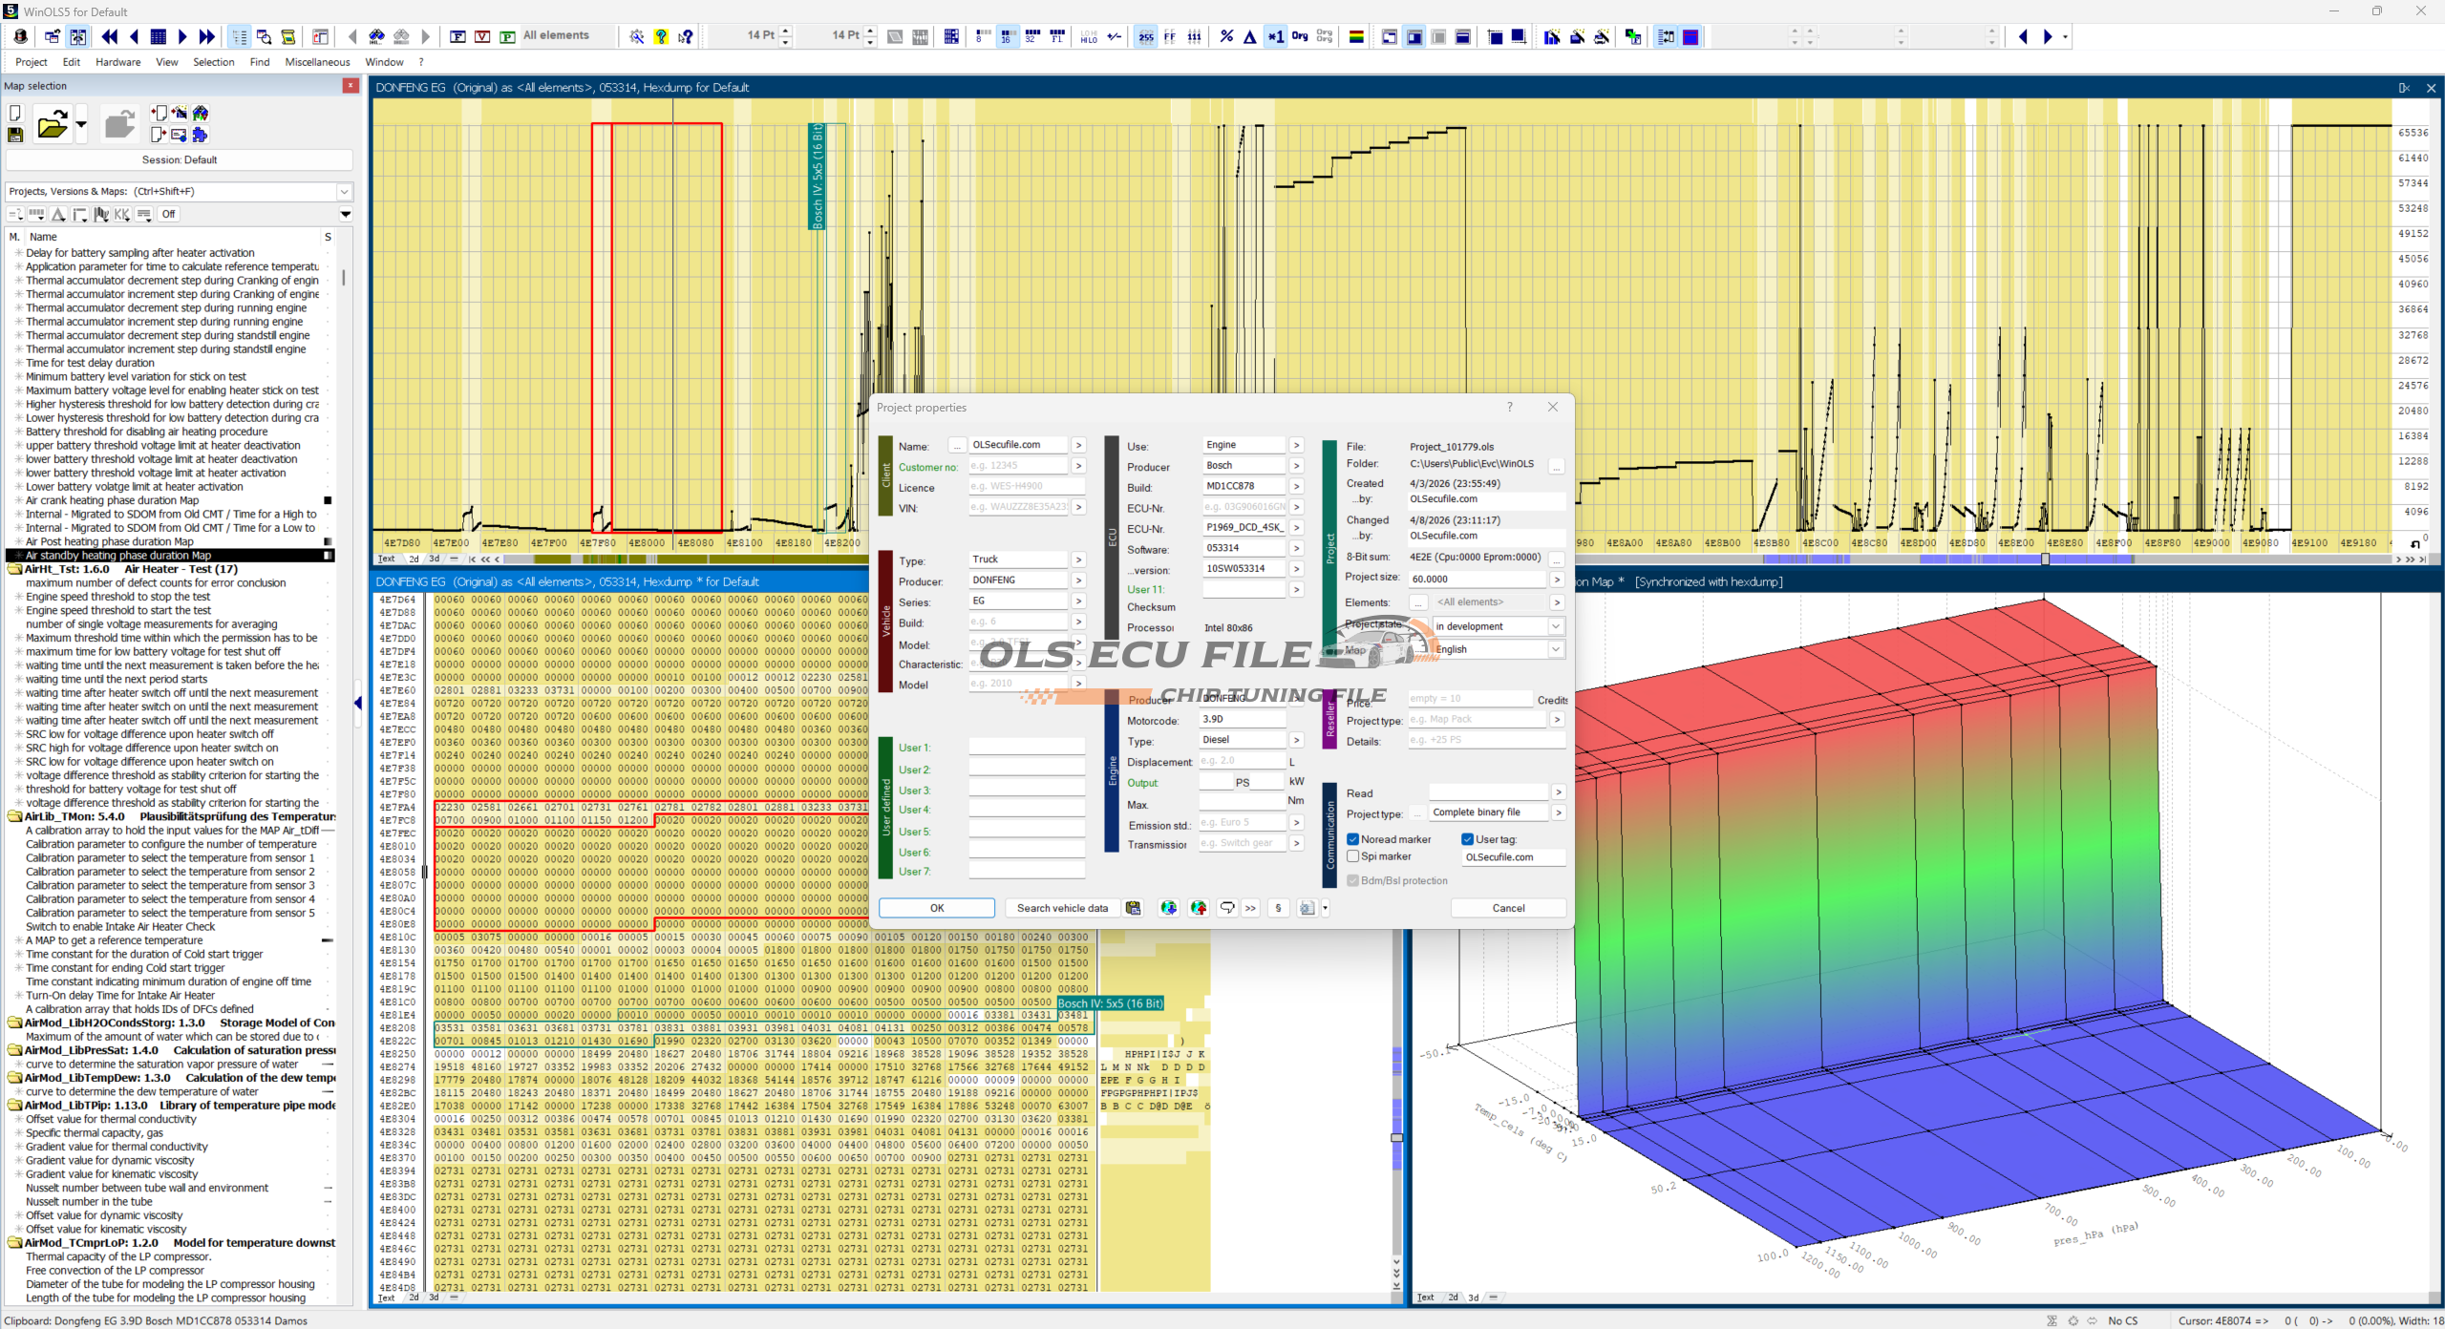Click the HiLo byte order toolbar icon
The image size is (2445, 1329).
tap(1089, 36)
